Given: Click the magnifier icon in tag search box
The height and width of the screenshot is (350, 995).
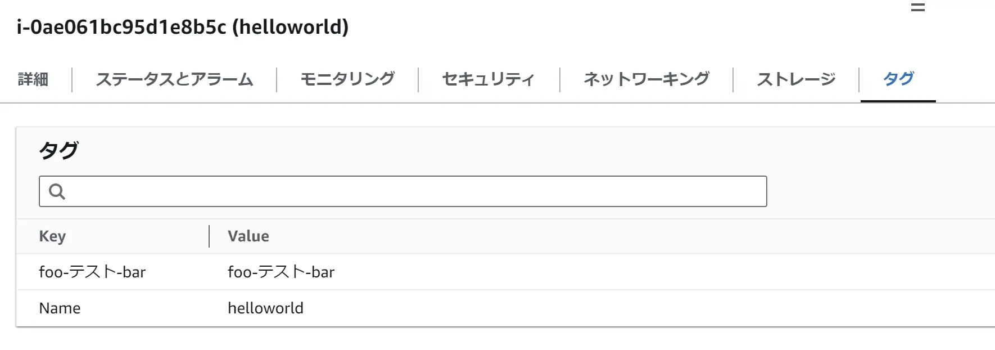Looking at the screenshot, I should click(x=57, y=191).
